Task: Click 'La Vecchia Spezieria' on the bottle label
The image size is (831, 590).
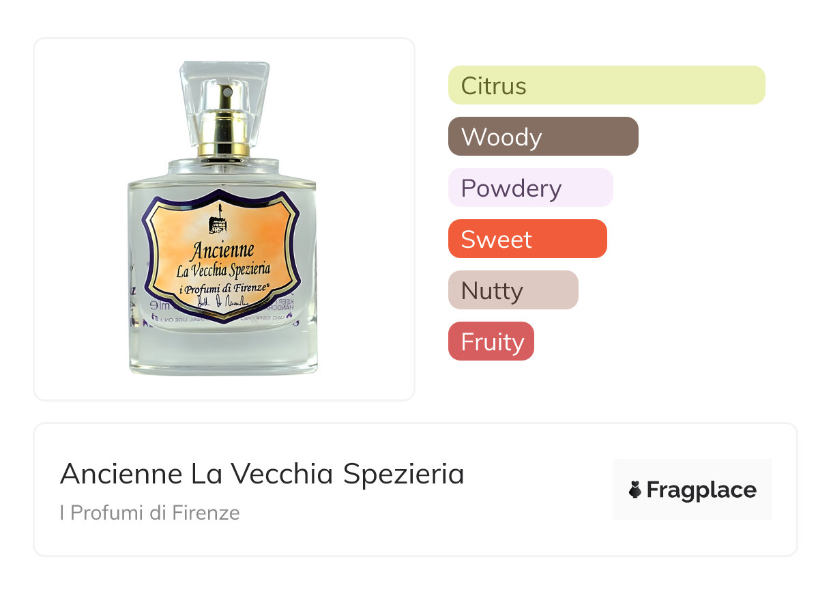Action: 222,270
